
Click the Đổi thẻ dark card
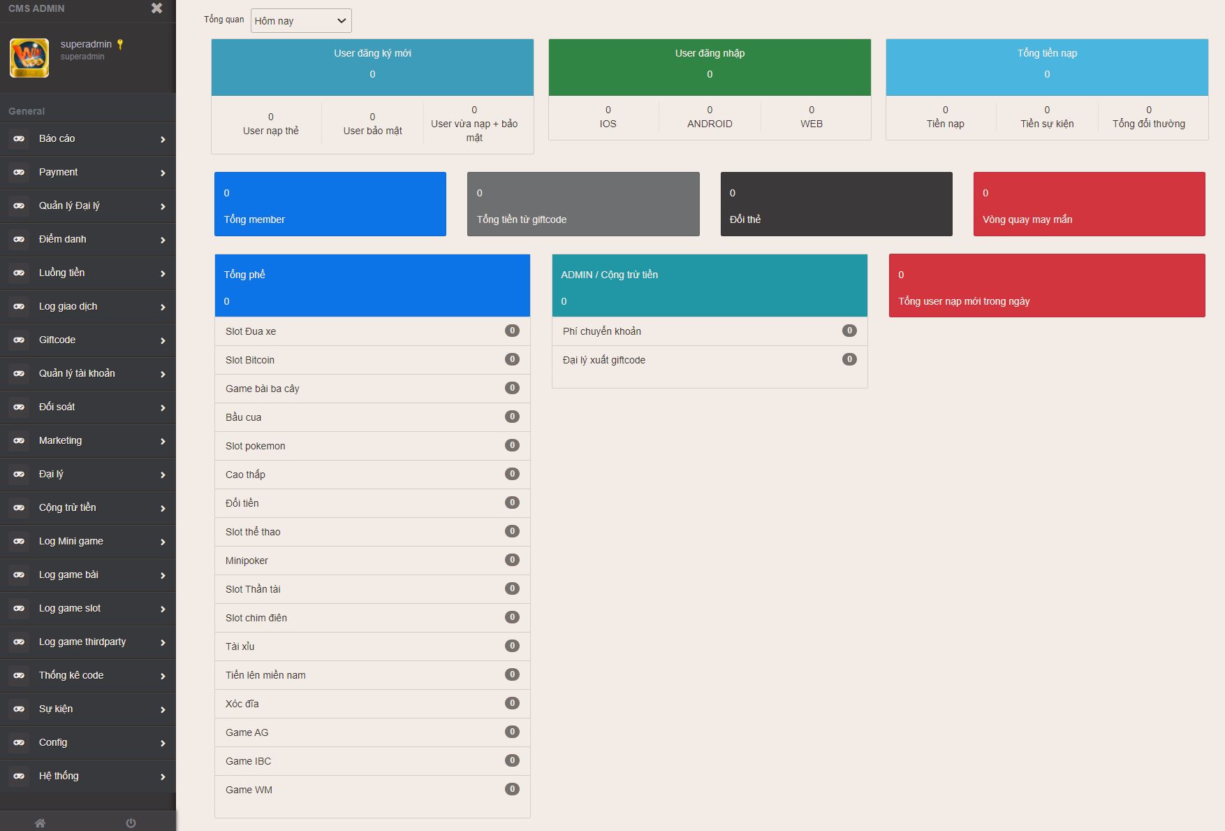pos(837,204)
